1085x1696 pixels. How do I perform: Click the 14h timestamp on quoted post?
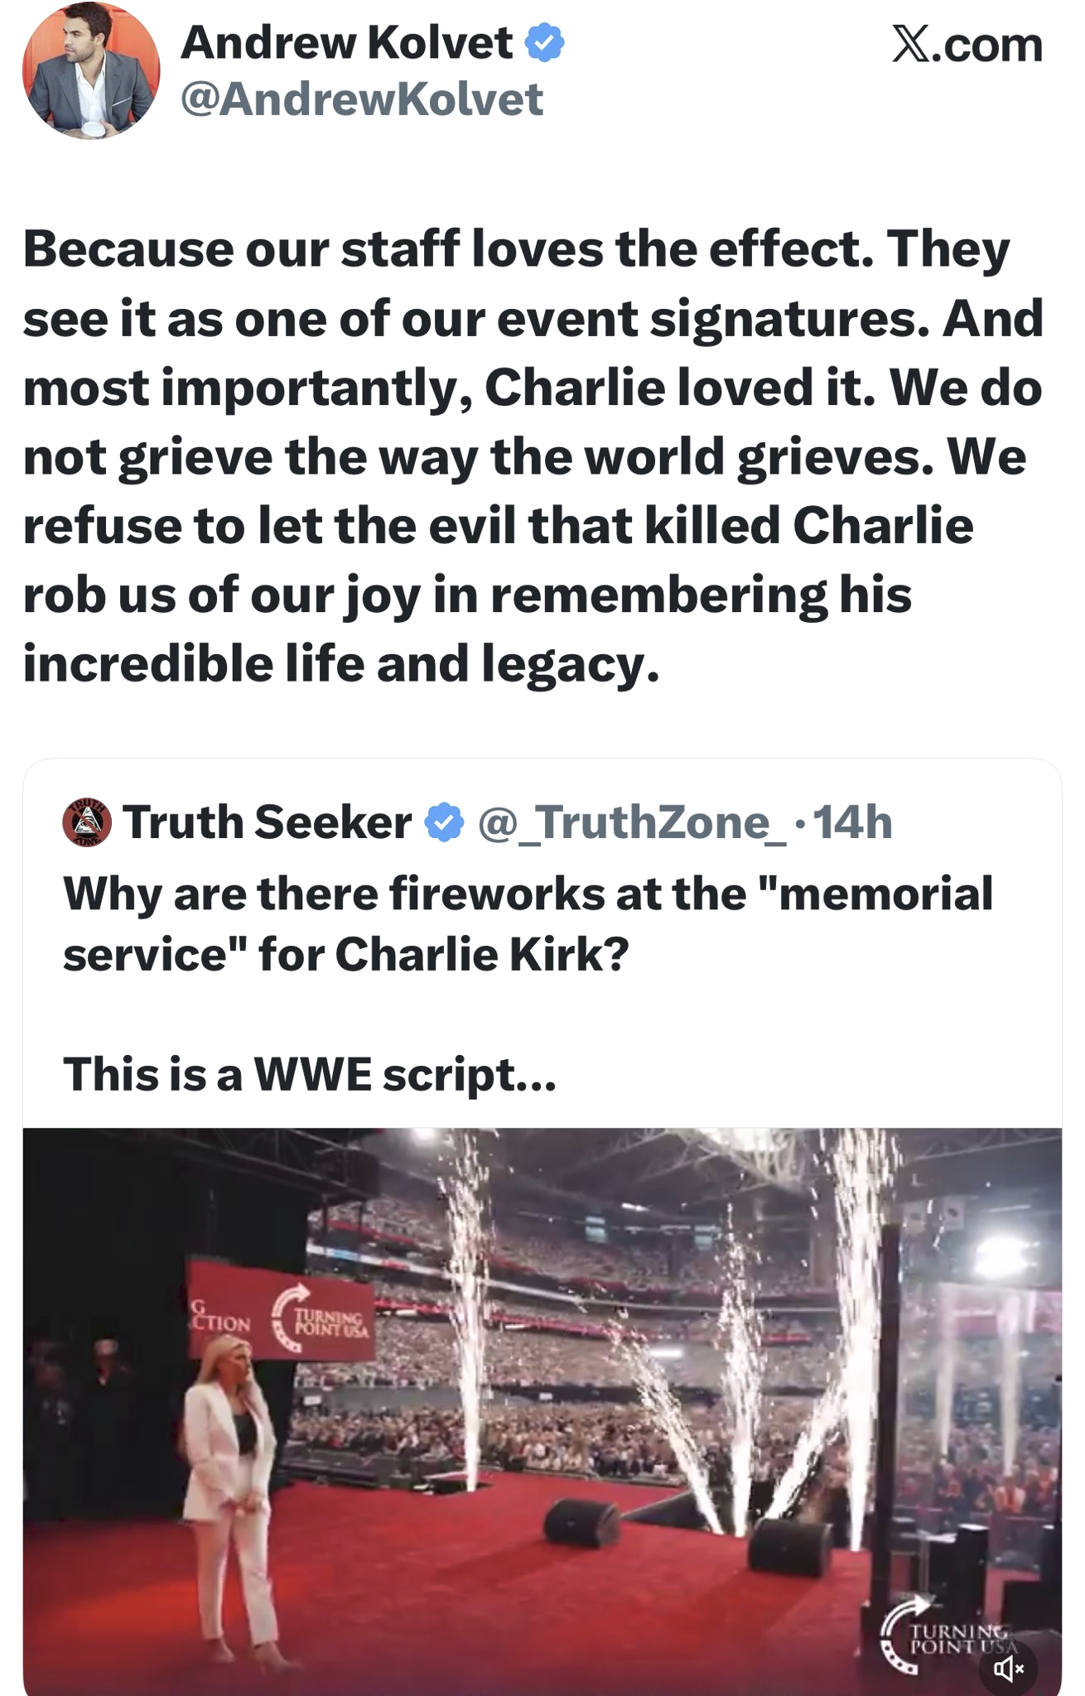852,822
